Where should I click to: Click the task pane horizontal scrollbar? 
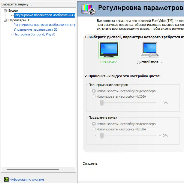33,169
